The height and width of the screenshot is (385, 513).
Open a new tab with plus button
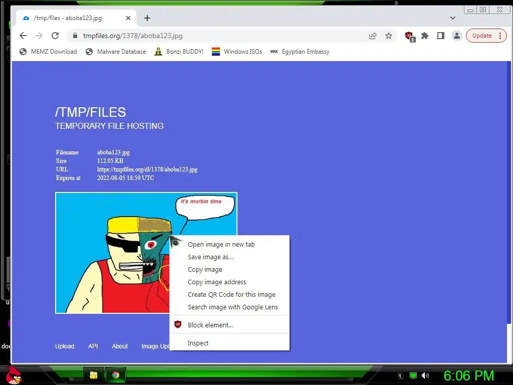(147, 18)
